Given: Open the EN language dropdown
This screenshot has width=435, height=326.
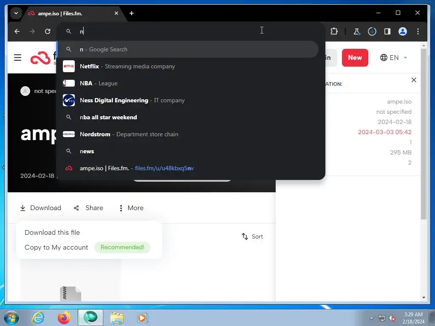Looking at the screenshot, I should point(393,58).
